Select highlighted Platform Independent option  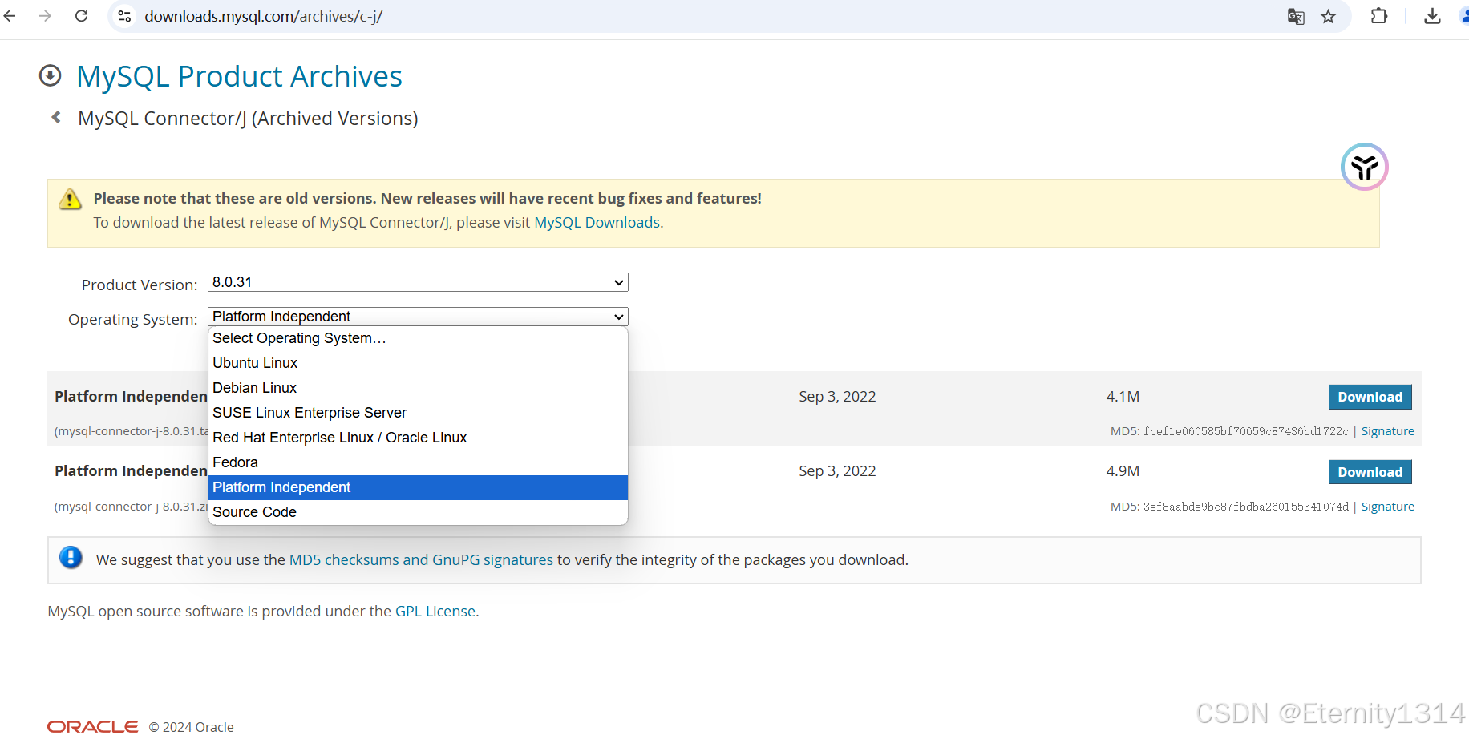point(418,487)
